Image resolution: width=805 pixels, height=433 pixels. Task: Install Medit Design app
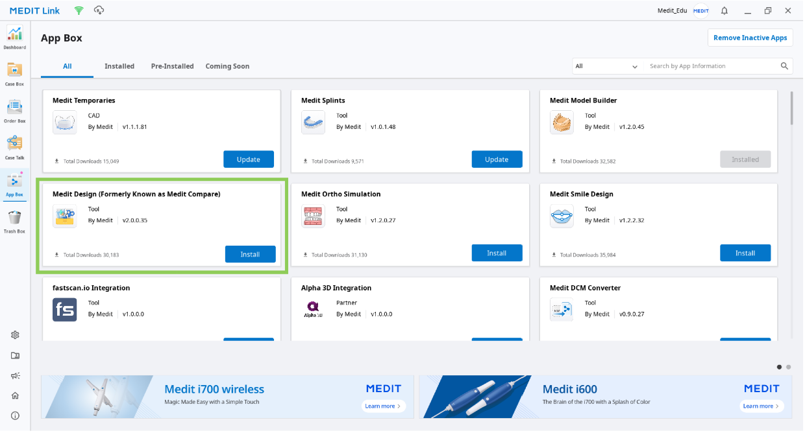(250, 254)
